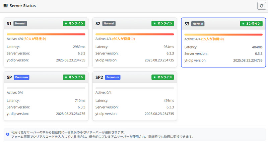This screenshot has height=142, width=268.
Task: Click the server stack icon beside Server Status
Action: [x=5, y=6]
